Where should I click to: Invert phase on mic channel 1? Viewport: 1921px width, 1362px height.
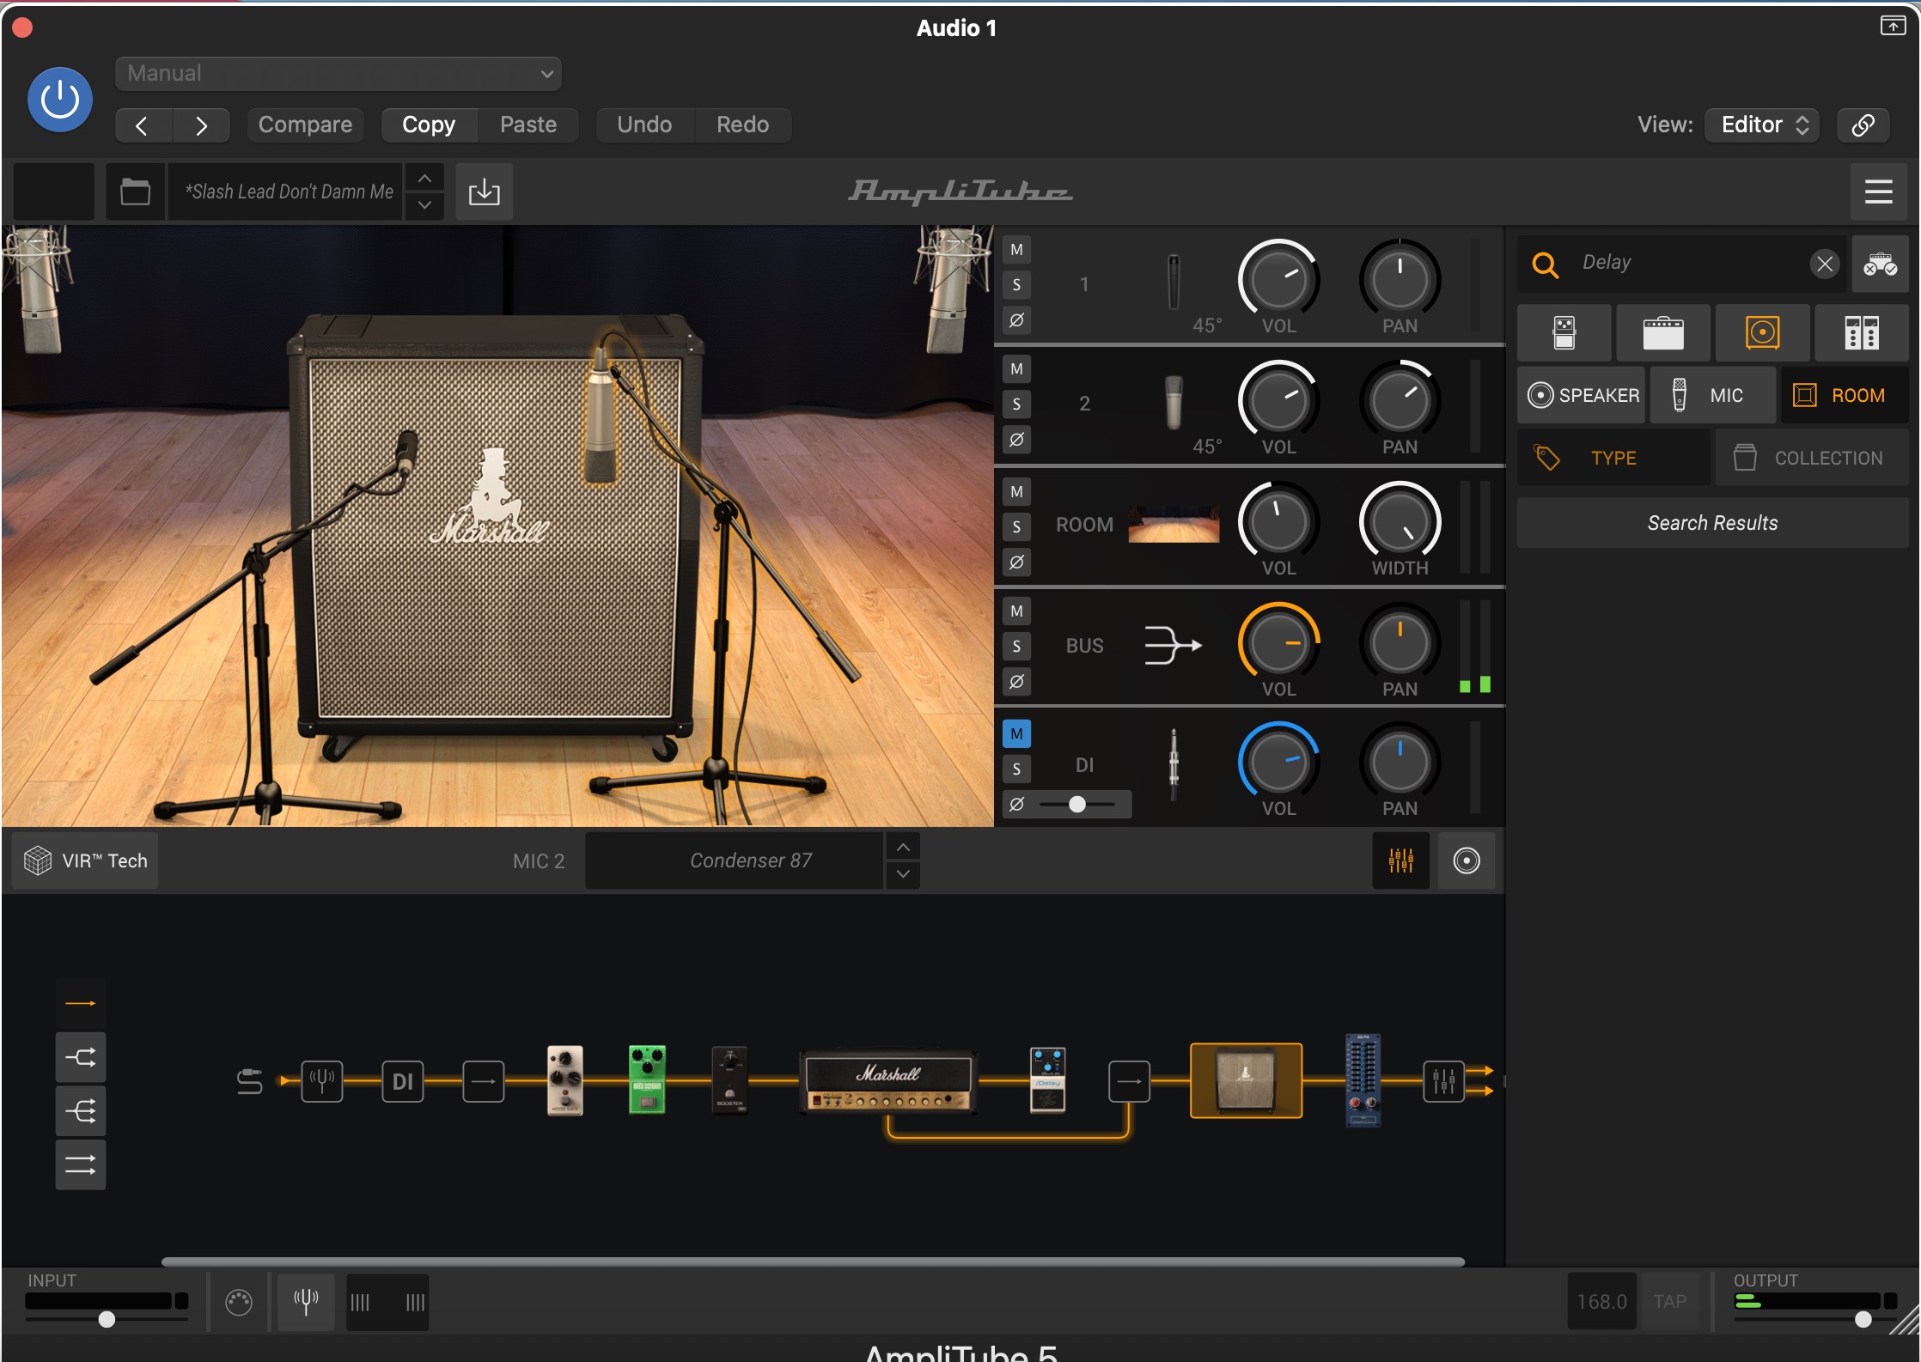point(1016,320)
